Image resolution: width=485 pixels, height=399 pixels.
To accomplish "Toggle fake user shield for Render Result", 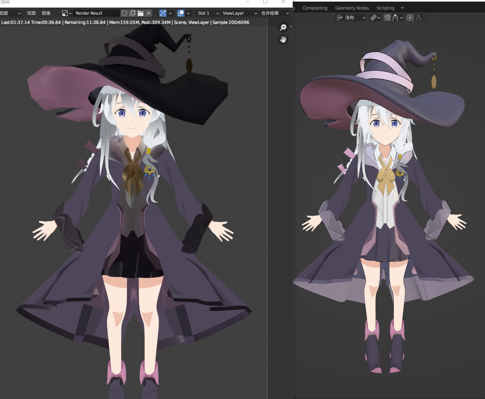I will pos(124,13).
